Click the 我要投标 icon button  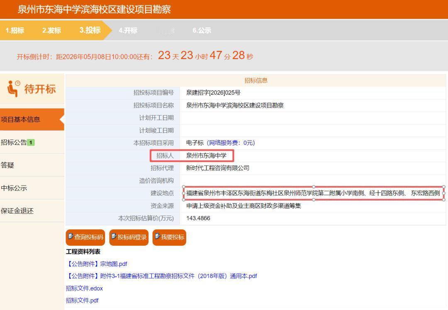click(x=169, y=238)
